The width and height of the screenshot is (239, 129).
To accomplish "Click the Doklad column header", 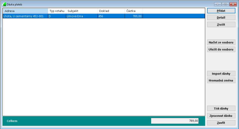I will click(111, 11).
